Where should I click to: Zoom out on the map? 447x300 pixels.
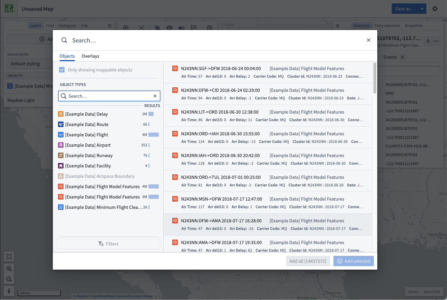click(9, 279)
